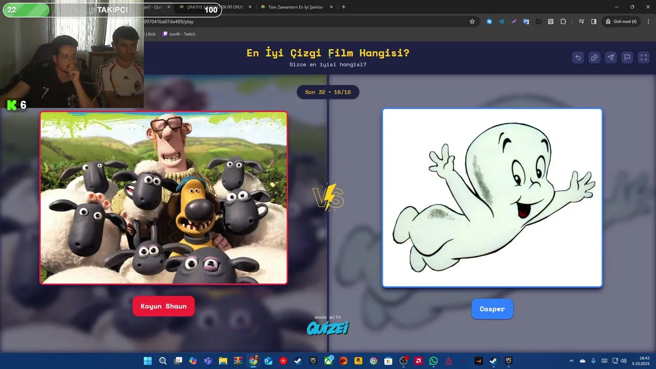Screen dimensions: 656x369
Task: Open the EA app from the taskbar
Action: pyautogui.click(x=343, y=361)
